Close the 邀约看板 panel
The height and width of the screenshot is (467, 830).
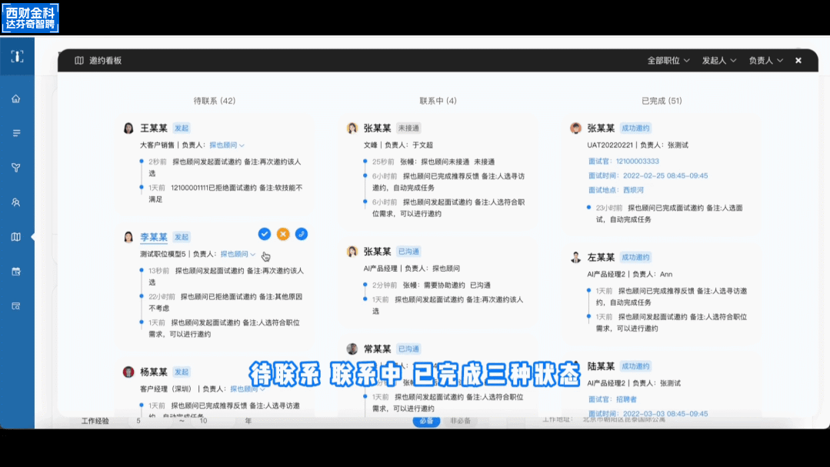(x=798, y=60)
